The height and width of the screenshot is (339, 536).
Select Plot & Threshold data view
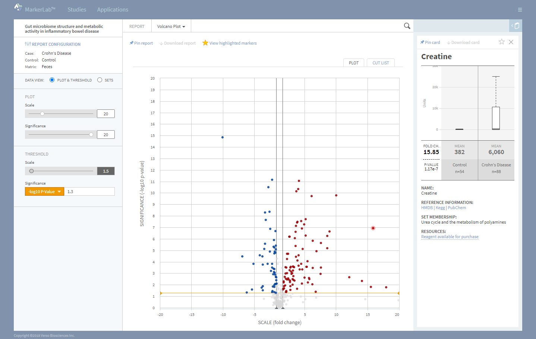[x=52, y=80]
